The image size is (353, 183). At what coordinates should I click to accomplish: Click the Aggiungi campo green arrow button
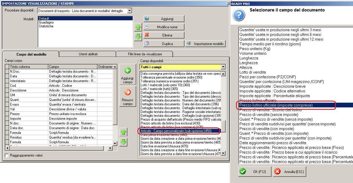[x=128, y=75]
